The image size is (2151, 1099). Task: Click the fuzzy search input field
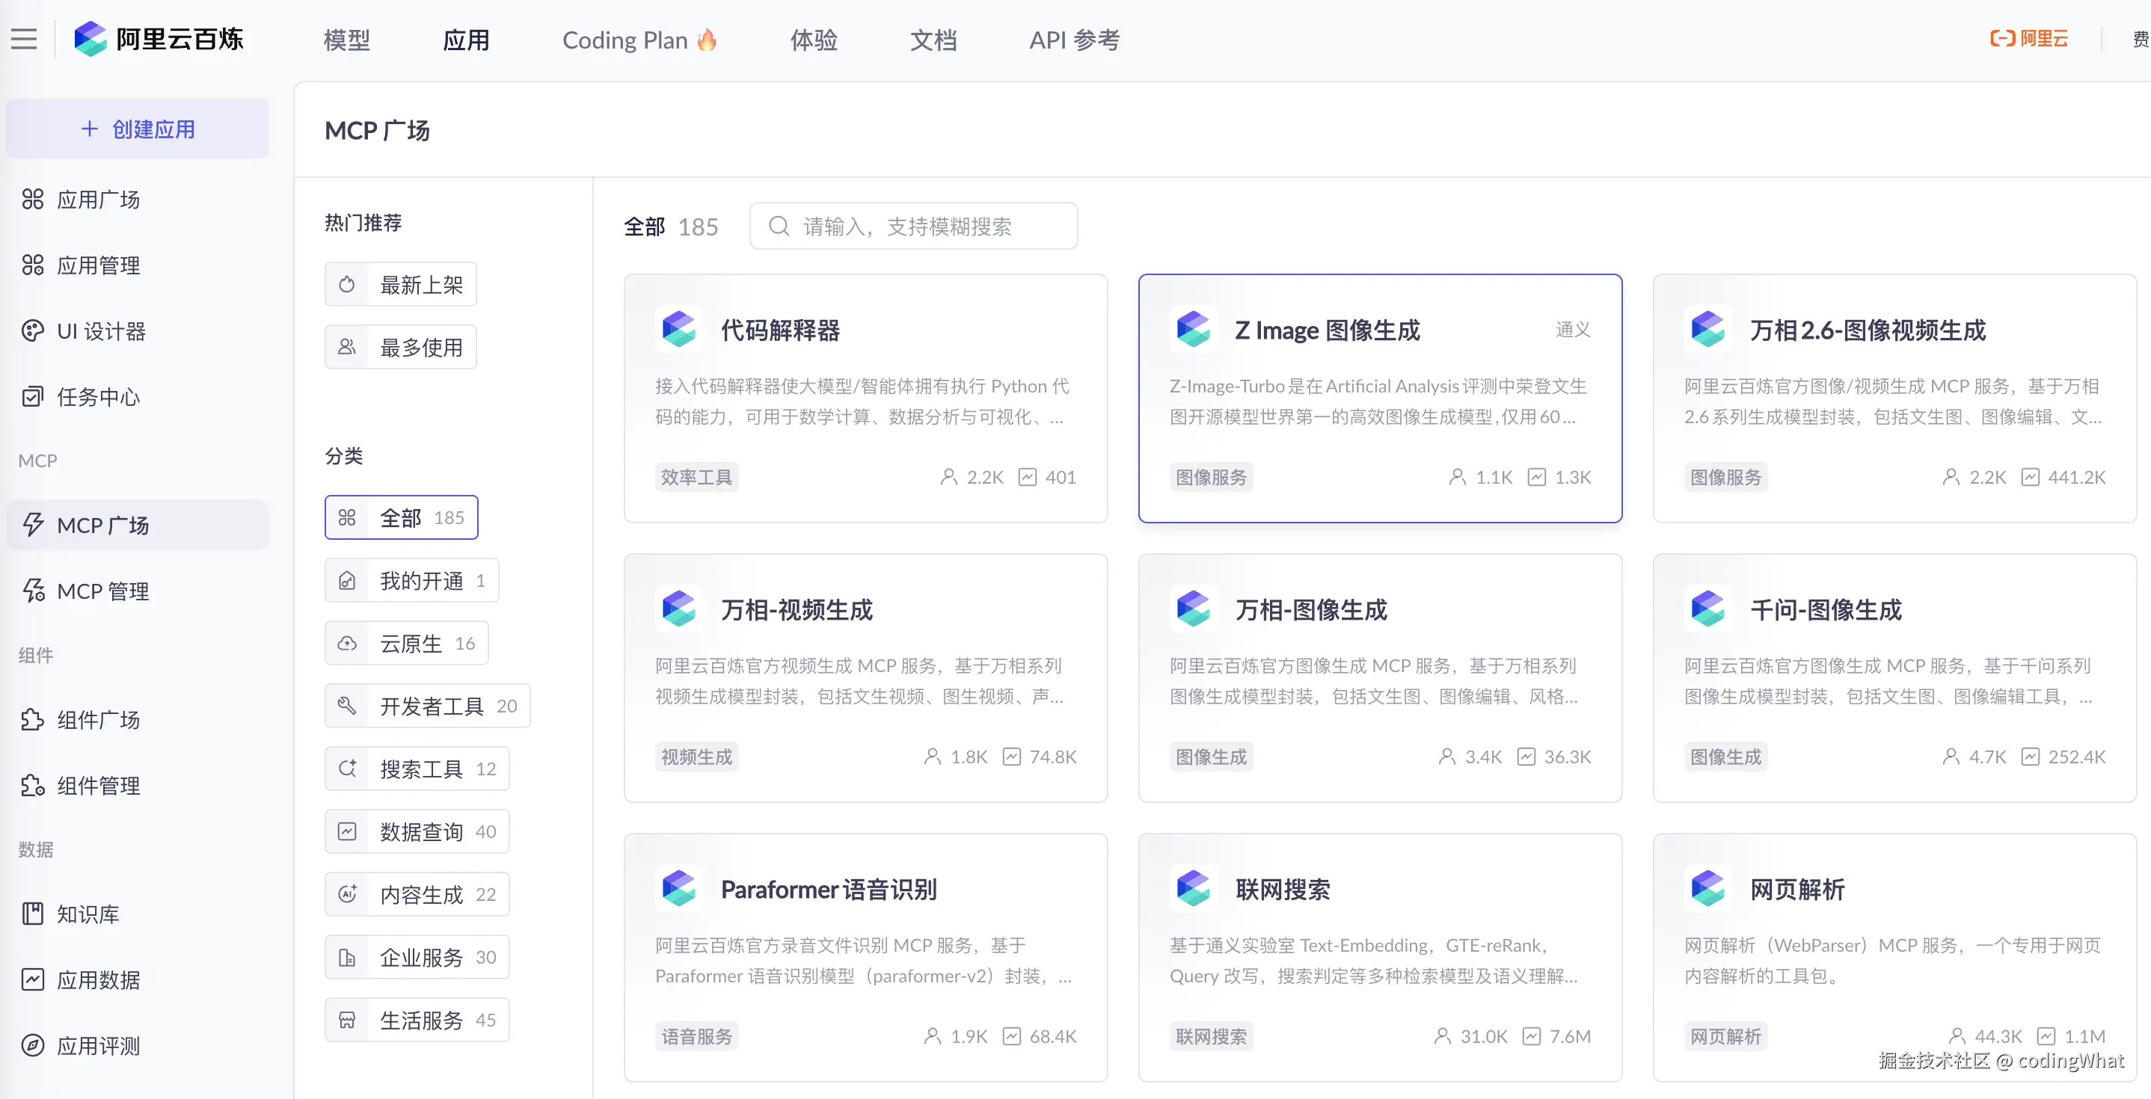927,226
